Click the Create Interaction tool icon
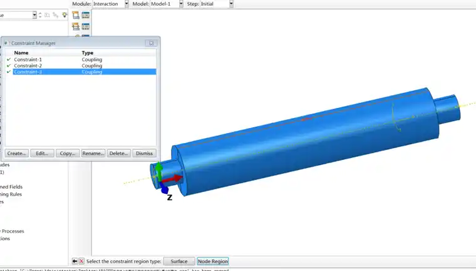This screenshot has width=476, height=271. pos(76,15)
